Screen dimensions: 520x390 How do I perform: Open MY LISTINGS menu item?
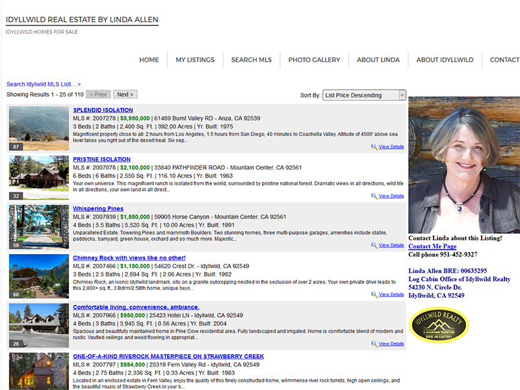195,60
